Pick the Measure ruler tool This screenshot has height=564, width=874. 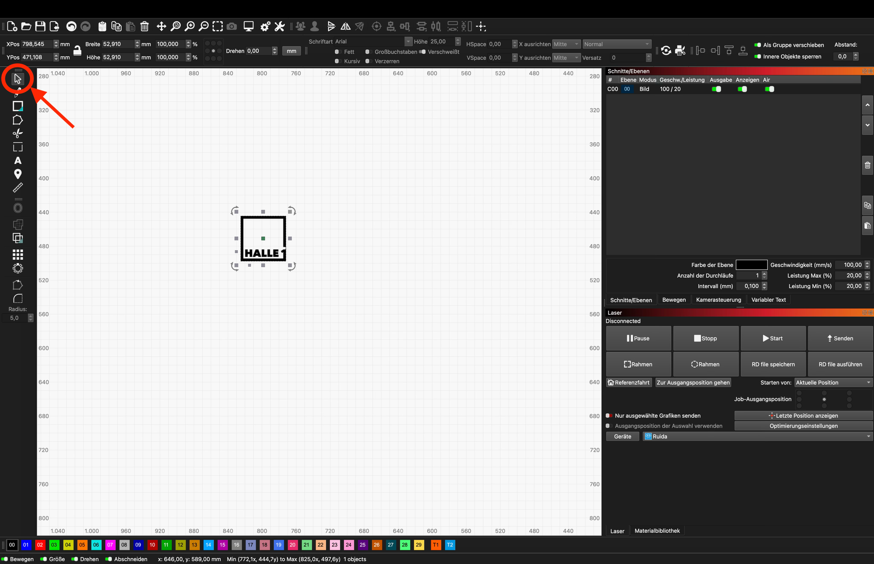tap(17, 188)
